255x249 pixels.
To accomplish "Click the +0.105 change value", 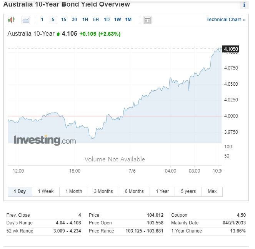I will click(x=88, y=34).
